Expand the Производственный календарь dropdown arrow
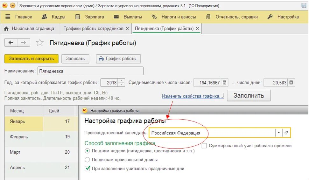This screenshot has width=309, height=180. pos(279,133)
